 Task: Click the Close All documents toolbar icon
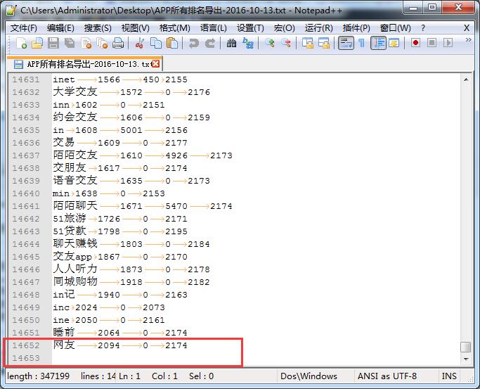102,43
